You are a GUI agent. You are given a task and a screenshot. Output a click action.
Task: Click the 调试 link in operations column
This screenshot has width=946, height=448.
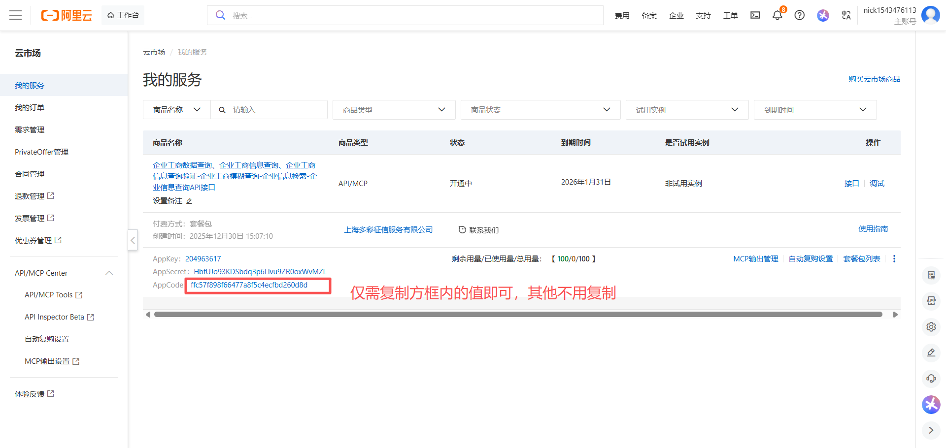tap(877, 184)
